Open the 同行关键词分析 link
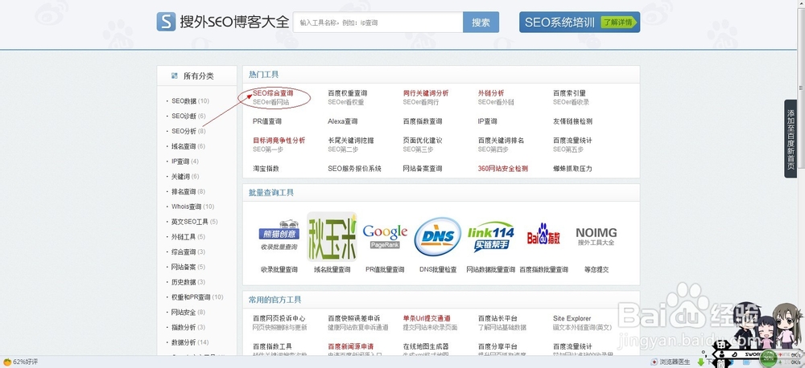 426,93
